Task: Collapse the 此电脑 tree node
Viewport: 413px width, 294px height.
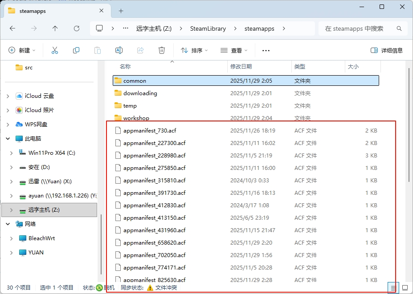Action: coord(8,139)
